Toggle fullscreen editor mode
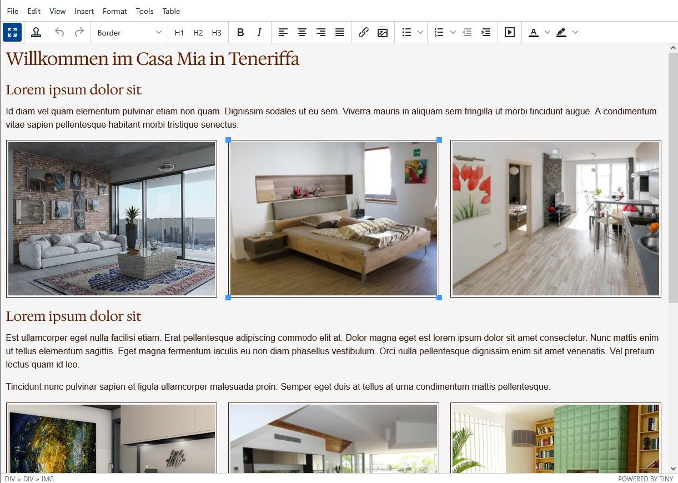Screen dimensions: 678x483 click(12, 32)
